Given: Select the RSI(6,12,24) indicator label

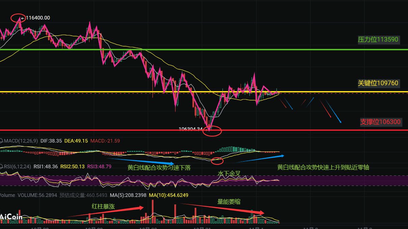Looking at the screenshot, I should click(19, 166).
